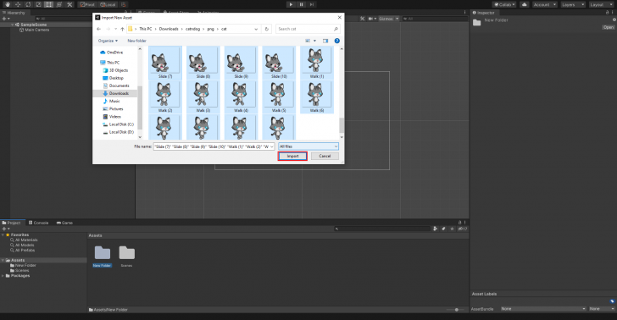This screenshot has width=617, height=320.
Task: Open the Account dropdown
Action: click(545, 4)
